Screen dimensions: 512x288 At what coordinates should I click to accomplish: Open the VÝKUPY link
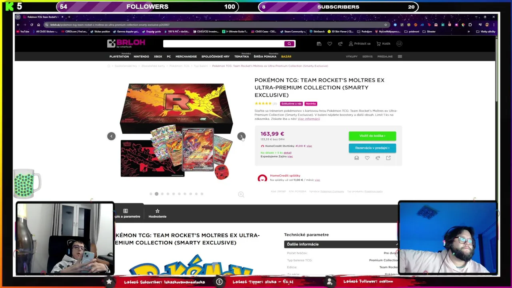[x=352, y=57]
